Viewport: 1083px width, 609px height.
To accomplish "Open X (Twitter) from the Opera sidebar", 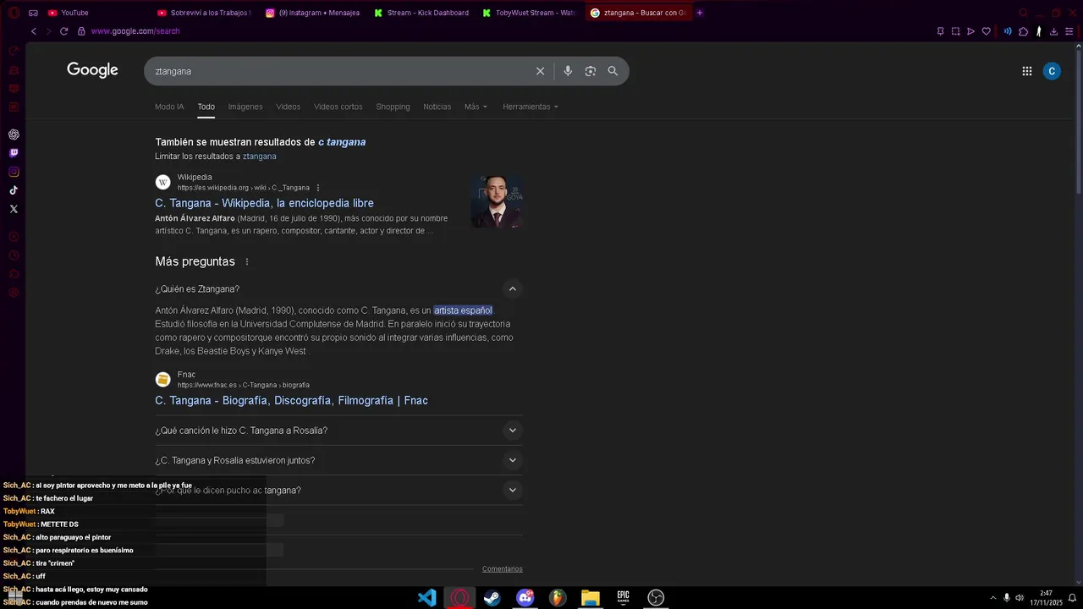I will (x=14, y=209).
